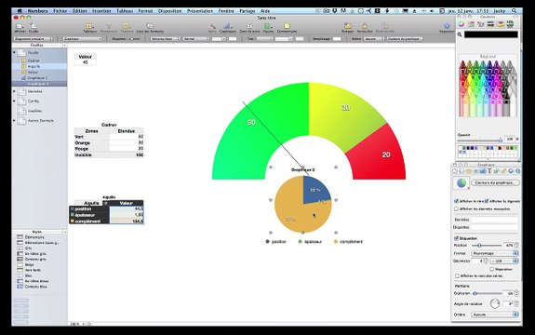Click the pie chart type thumbnail in inspector
Viewport: 535px width, 335px height.
[461, 183]
